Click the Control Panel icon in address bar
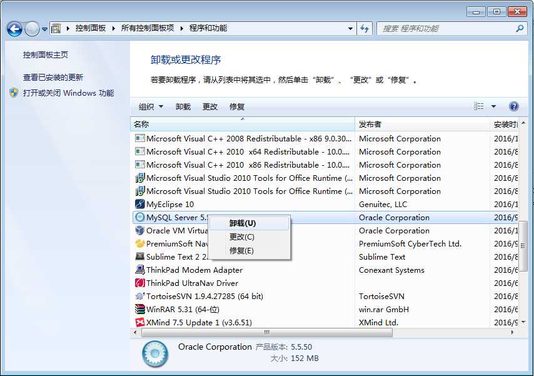Screen dimensions: 534x376 [x=56, y=28]
